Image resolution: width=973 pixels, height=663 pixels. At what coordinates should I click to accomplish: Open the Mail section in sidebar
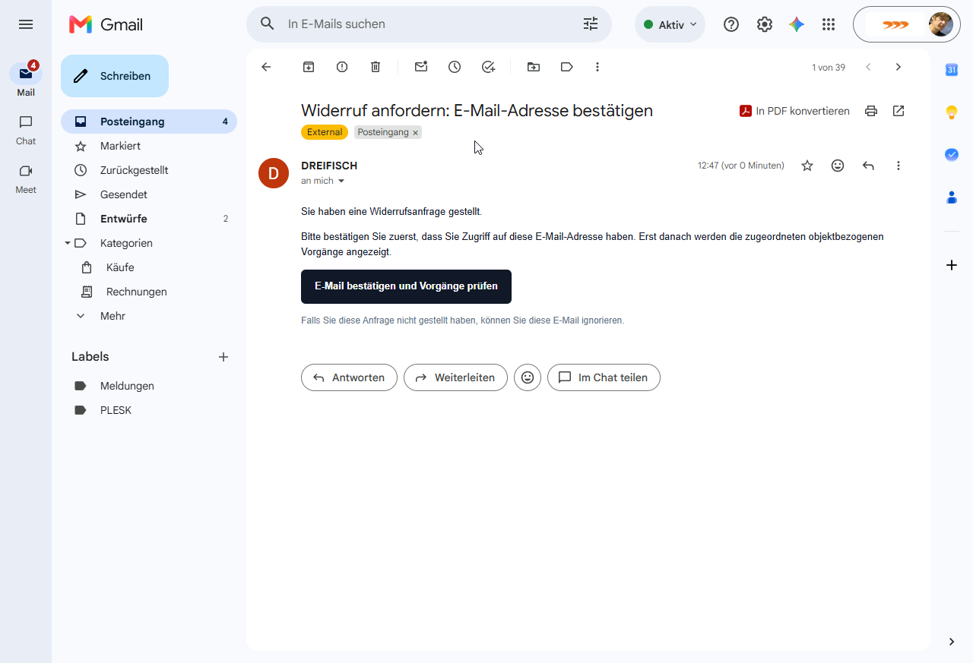coord(26,80)
